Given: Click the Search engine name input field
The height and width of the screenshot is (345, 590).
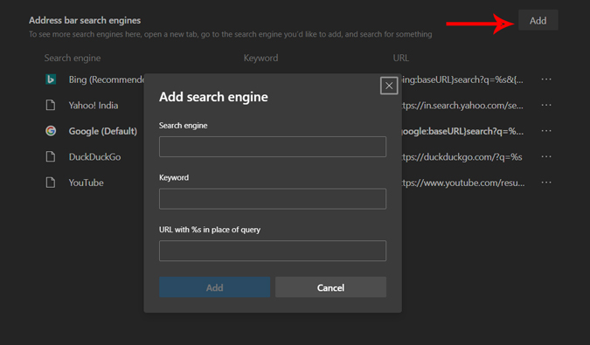Looking at the screenshot, I should tap(273, 147).
